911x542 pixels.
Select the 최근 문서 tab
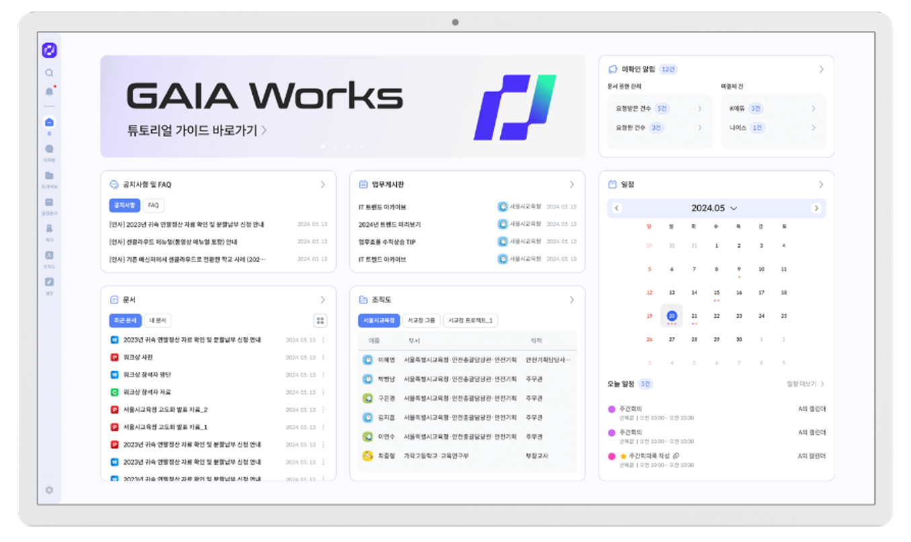click(x=124, y=321)
